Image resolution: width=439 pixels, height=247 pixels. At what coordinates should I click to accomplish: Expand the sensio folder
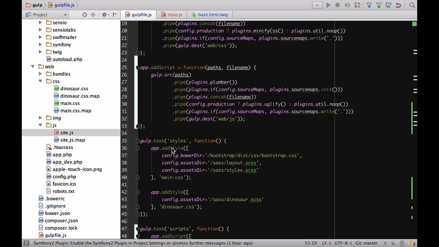40,23
